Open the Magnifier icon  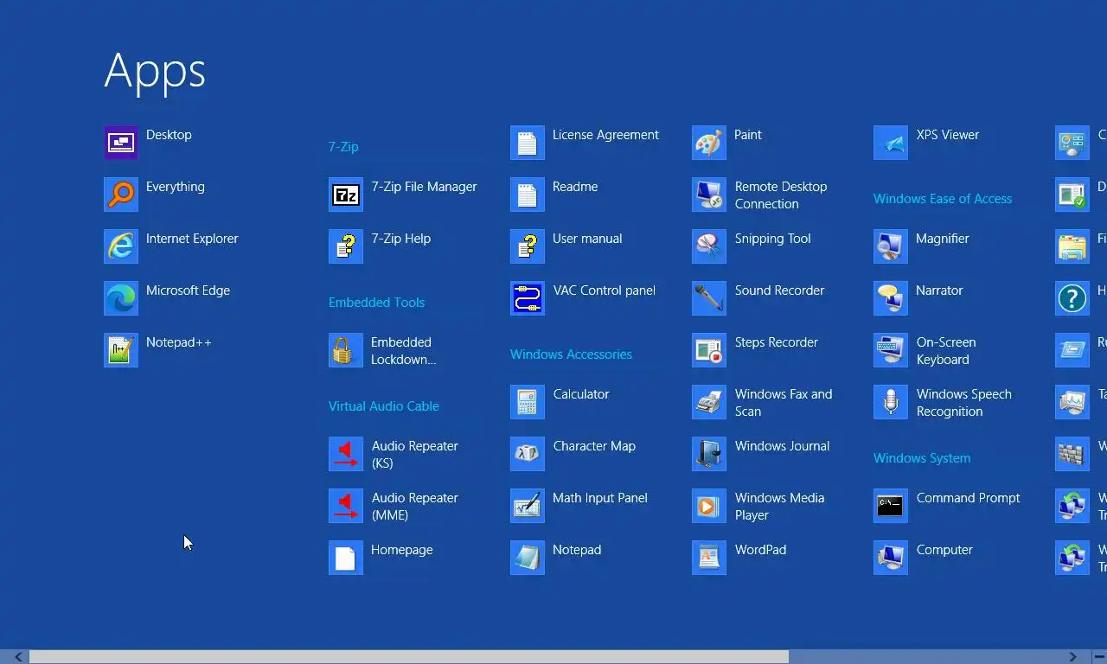click(891, 246)
